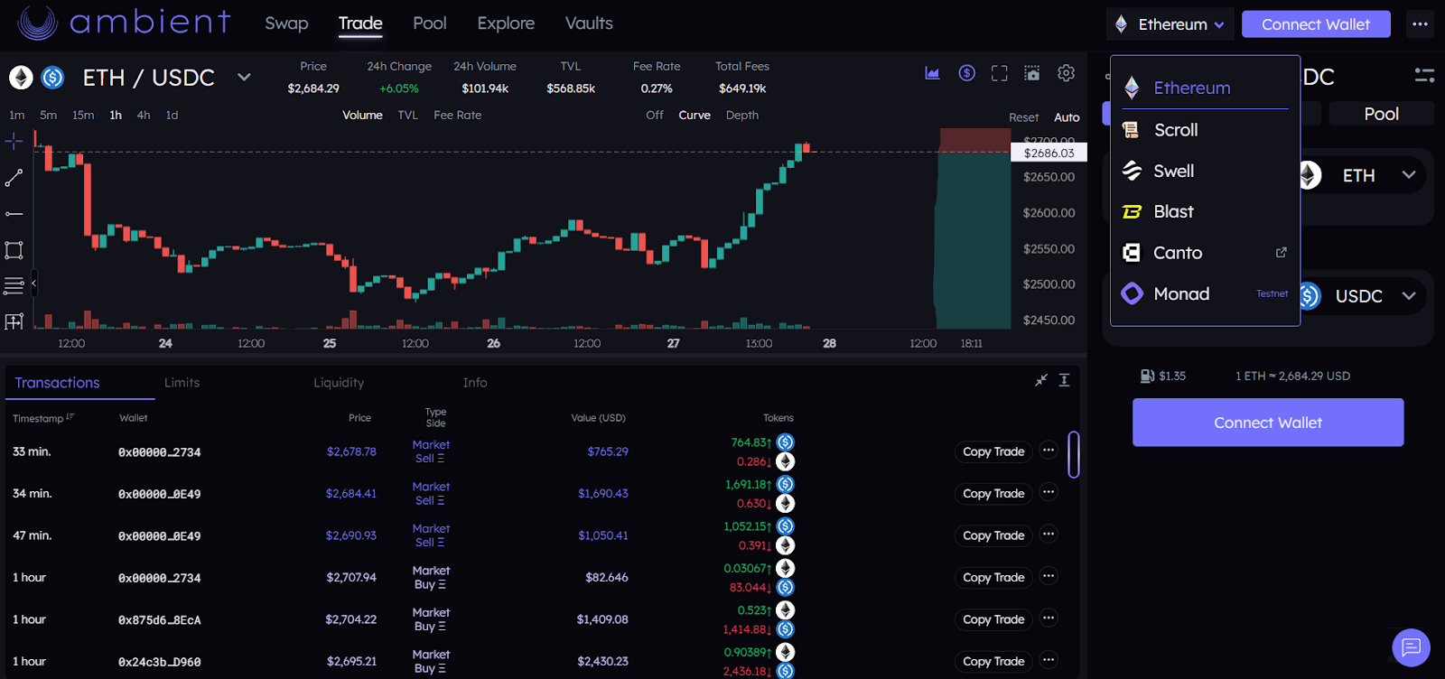Image resolution: width=1445 pixels, height=679 pixels.
Task: Open more options for the 33 min. row
Action: click(x=1049, y=451)
